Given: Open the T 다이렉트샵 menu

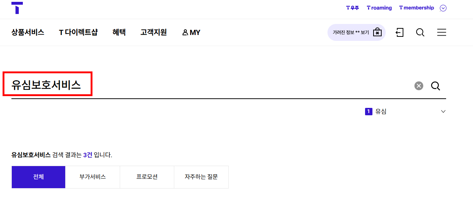Looking at the screenshot, I should coord(78,32).
